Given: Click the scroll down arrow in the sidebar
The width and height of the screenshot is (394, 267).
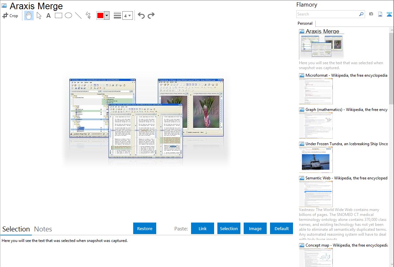Looking at the screenshot, I should click(x=391, y=264).
